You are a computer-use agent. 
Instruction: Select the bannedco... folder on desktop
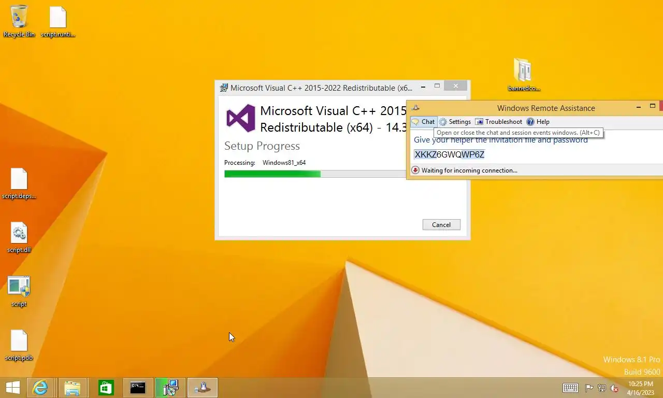coord(524,74)
